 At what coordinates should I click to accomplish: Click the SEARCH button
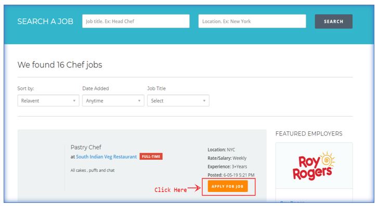click(x=333, y=21)
